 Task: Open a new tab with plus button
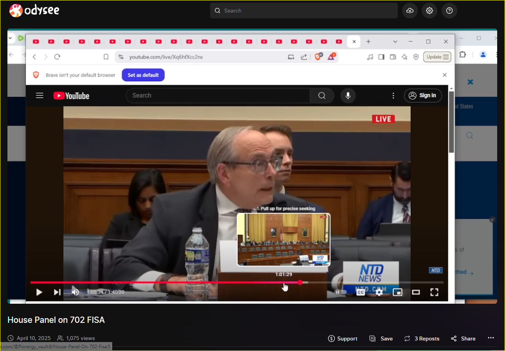(368, 41)
